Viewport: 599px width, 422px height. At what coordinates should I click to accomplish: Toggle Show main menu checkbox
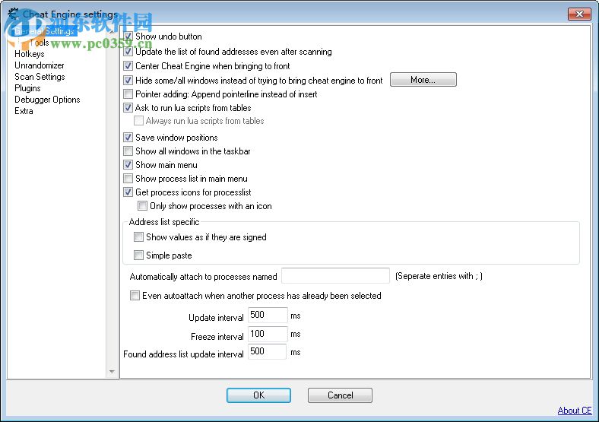tap(128, 165)
